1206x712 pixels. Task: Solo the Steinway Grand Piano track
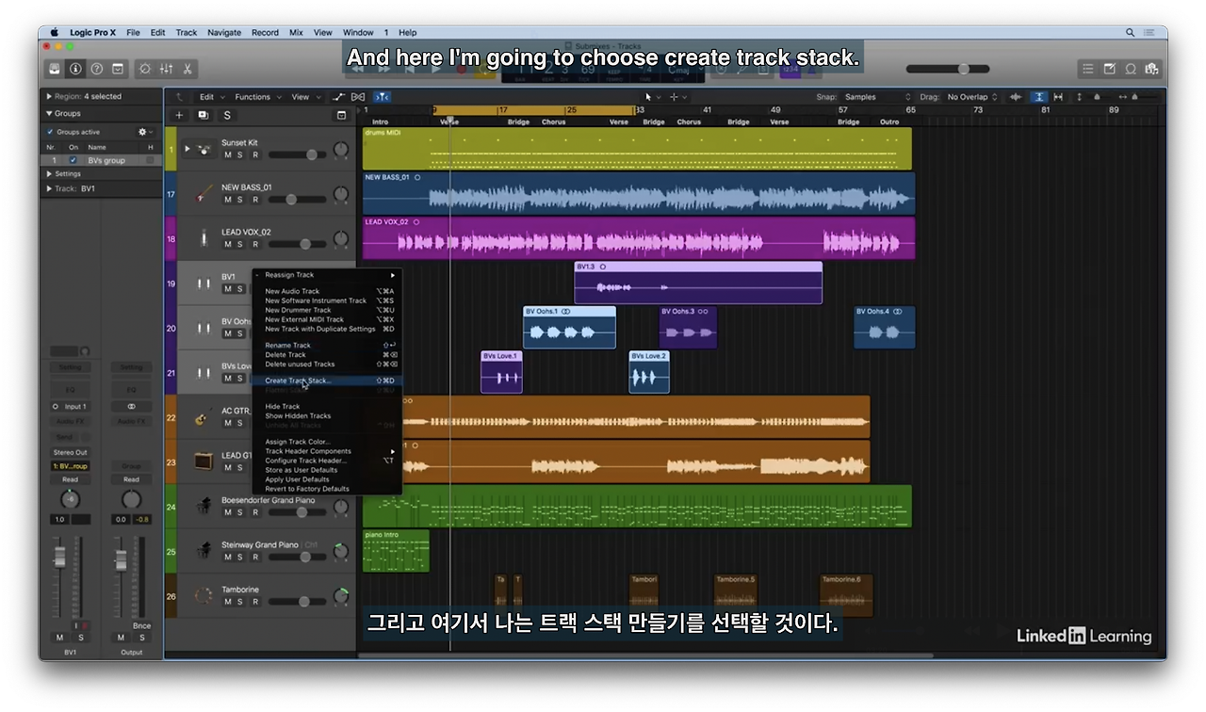(x=240, y=558)
